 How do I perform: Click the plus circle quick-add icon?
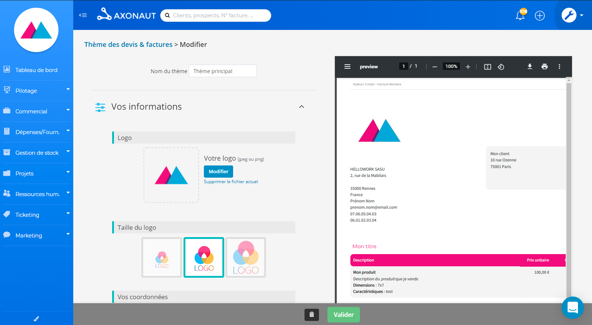540,16
